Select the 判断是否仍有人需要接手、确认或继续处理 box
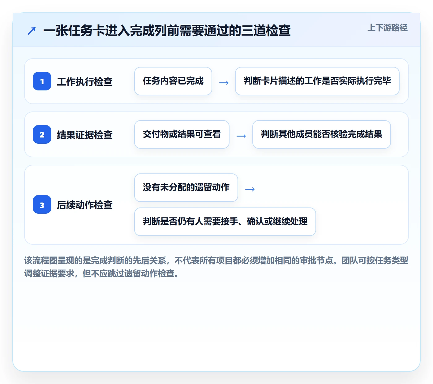 click(x=225, y=222)
